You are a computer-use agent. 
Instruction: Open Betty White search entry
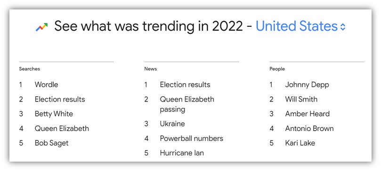click(x=54, y=114)
